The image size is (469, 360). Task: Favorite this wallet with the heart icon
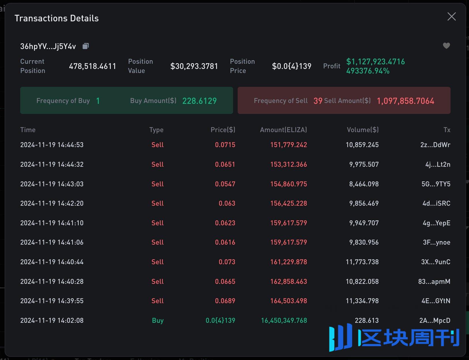point(446,46)
